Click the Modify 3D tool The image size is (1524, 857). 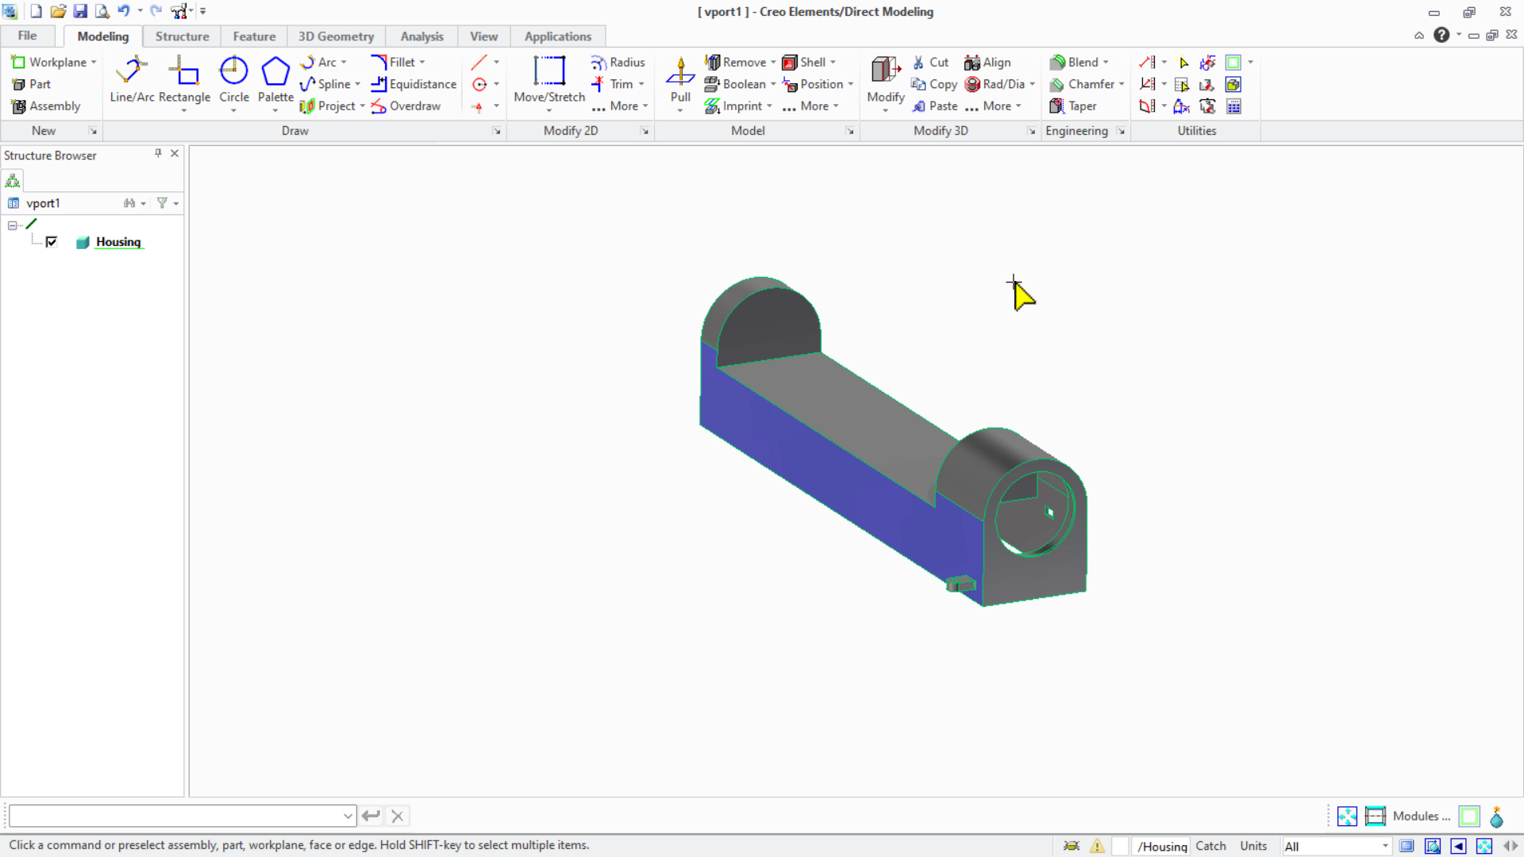point(886,79)
